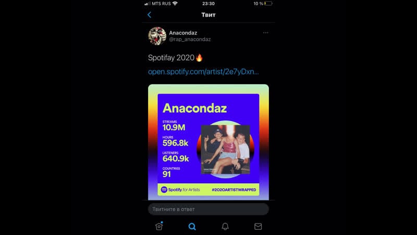The width and height of the screenshot is (417, 235).
Task: Open the Search tab magnifier icon
Action: point(192,227)
